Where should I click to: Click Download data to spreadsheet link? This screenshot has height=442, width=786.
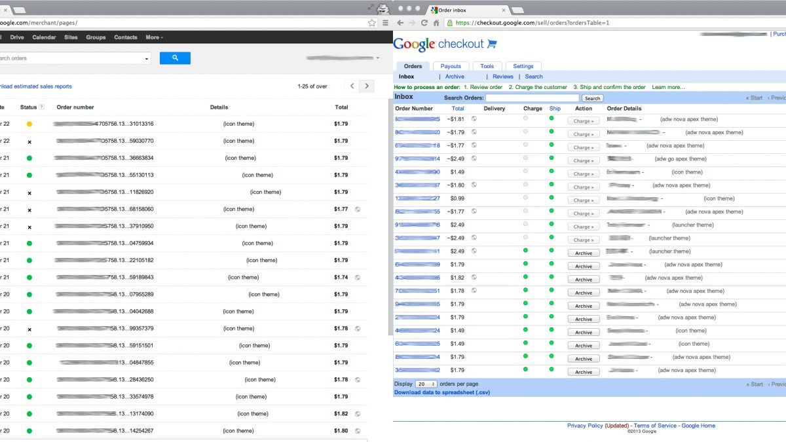point(441,392)
